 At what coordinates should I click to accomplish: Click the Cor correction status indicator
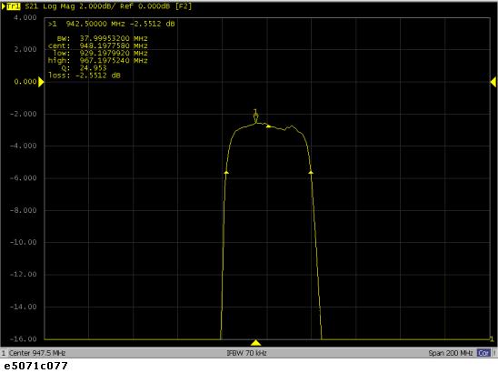coord(483,353)
